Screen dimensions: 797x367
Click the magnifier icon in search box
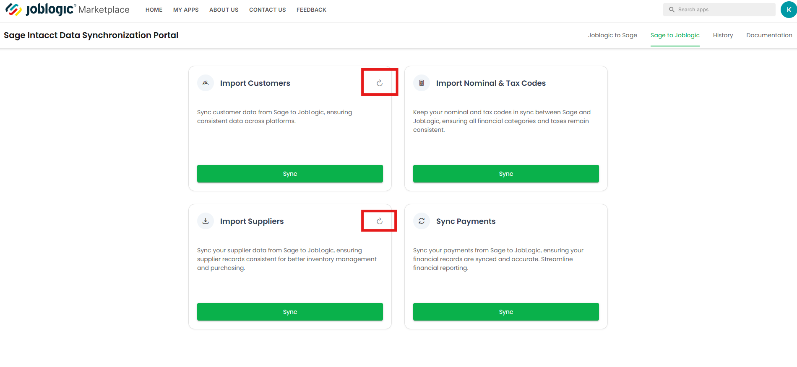coord(672,10)
